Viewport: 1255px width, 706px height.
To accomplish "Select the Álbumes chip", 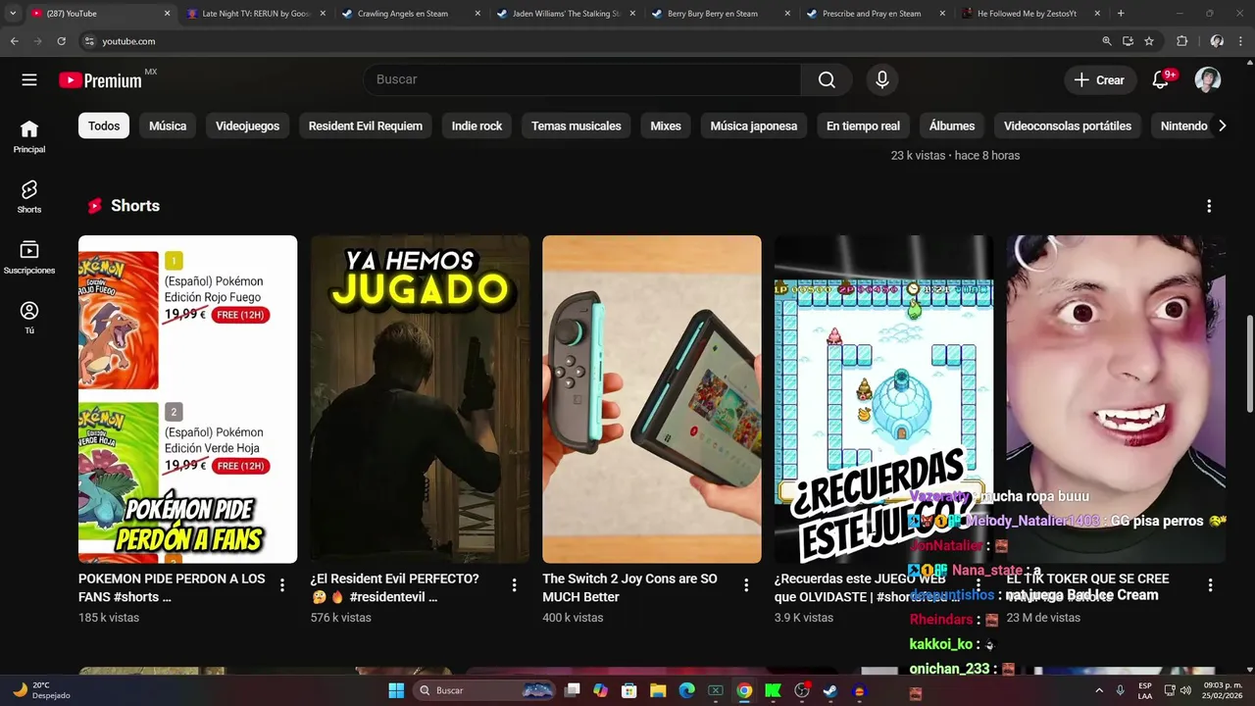I will coord(952,126).
